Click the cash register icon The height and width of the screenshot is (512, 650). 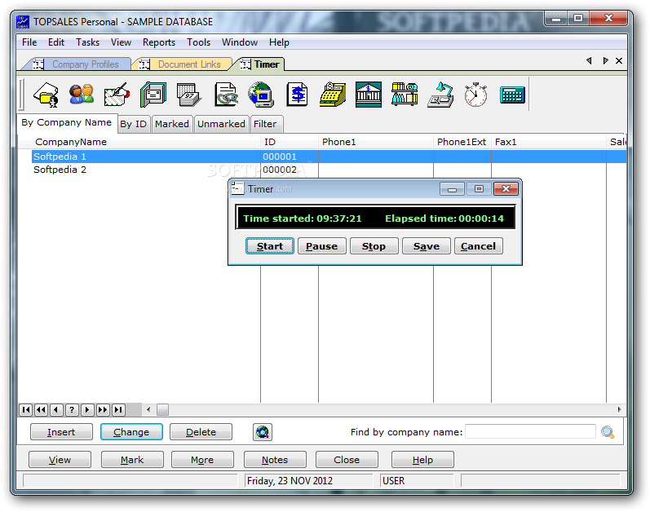(333, 95)
